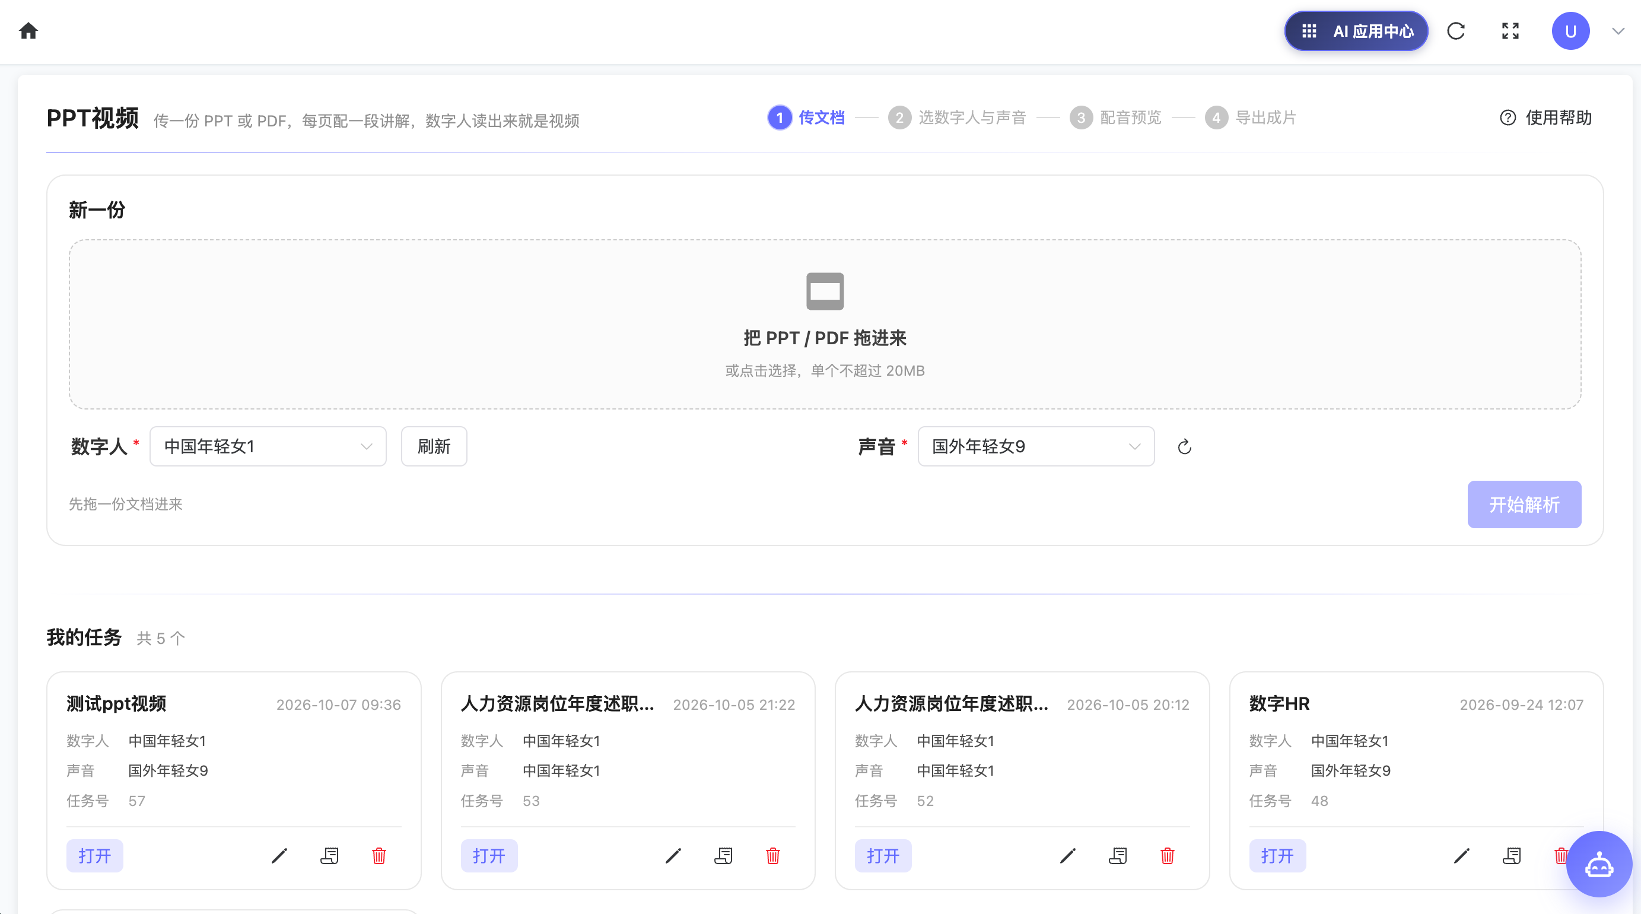Open the 声音 dropdown 国外年轻女9

coord(1036,446)
